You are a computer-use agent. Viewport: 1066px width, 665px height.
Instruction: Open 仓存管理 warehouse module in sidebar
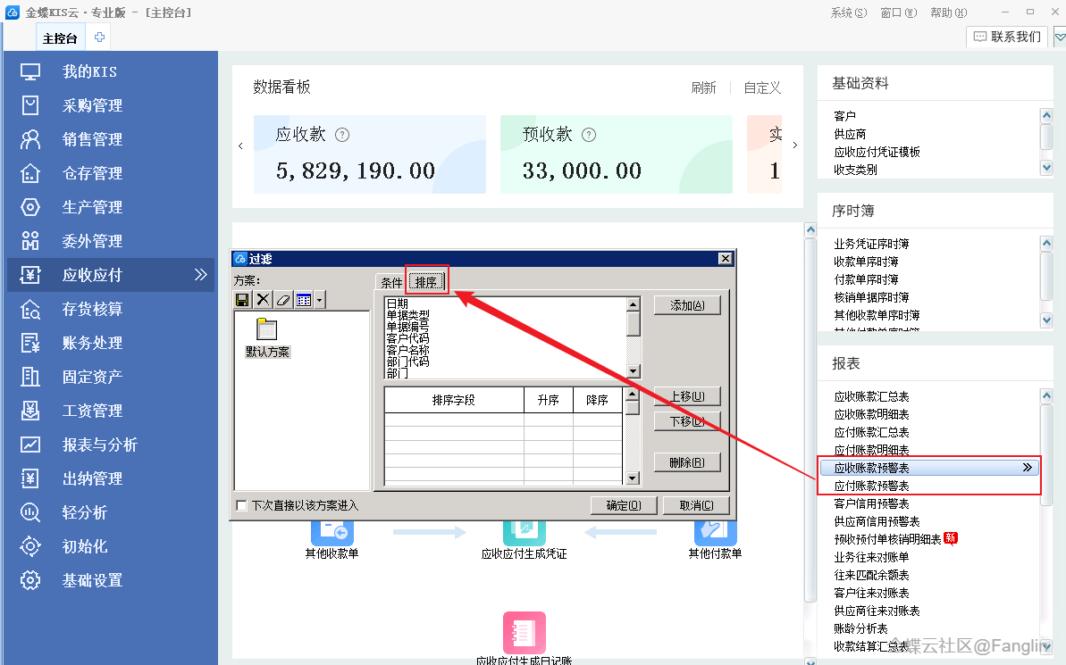pos(92,173)
